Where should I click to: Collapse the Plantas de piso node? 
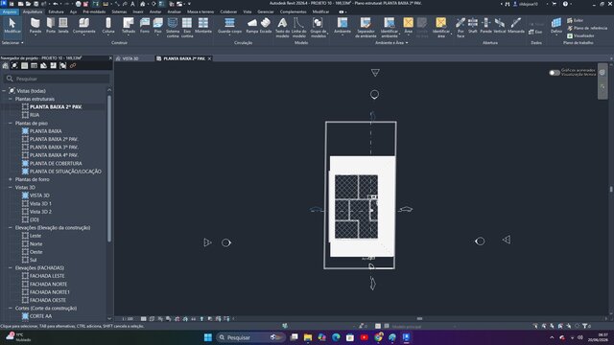11,124
